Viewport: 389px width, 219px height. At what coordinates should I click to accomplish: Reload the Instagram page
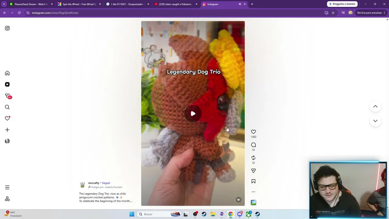click(x=19, y=13)
